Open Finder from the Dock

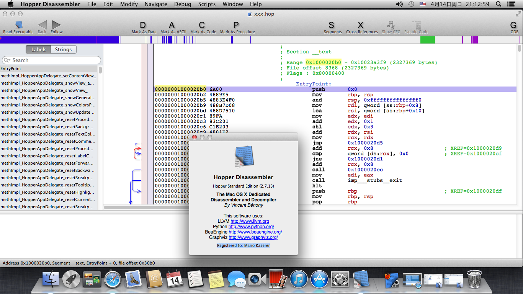pos(50,279)
